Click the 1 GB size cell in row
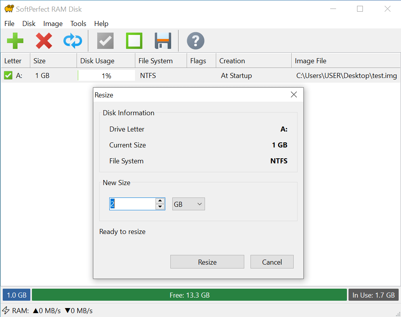Viewport: 401px width, 317px height. [x=42, y=76]
